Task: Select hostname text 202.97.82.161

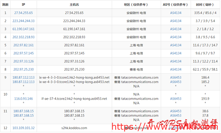Action: (x=74, y=45)
